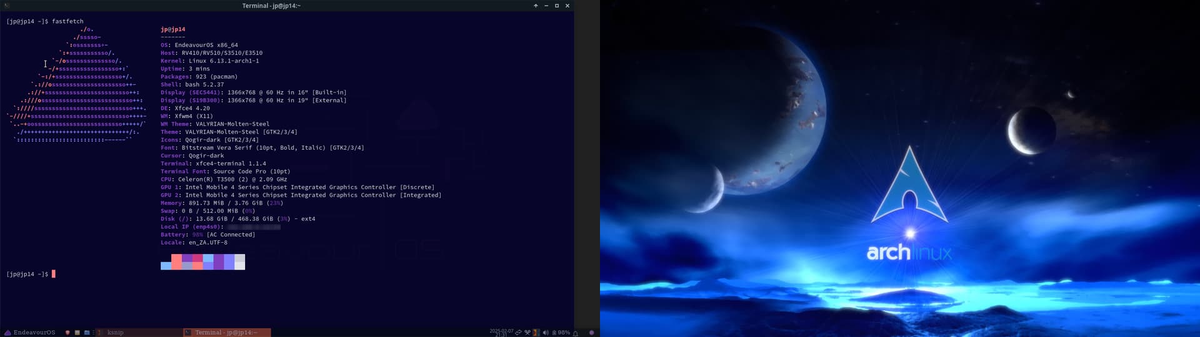Click the 'WM Theme: VALYRIAN-Molten-Steel' line
The image size is (1200, 337).
[216, 124]
